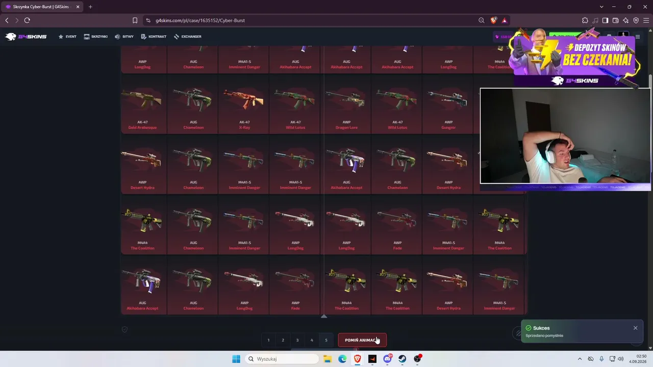Image resolution: width=653 pixels, height=367 pixels.
Task: Open the browser main menu
Action: [646, 20]
